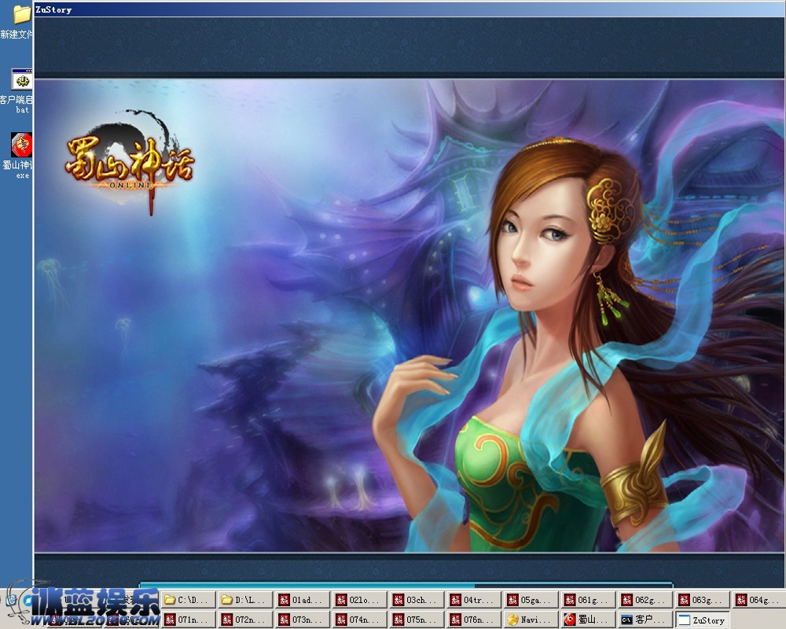Activate the 062g... taskbar window
The width and height of the screenshot is (786, 629).
click(645, 599)
